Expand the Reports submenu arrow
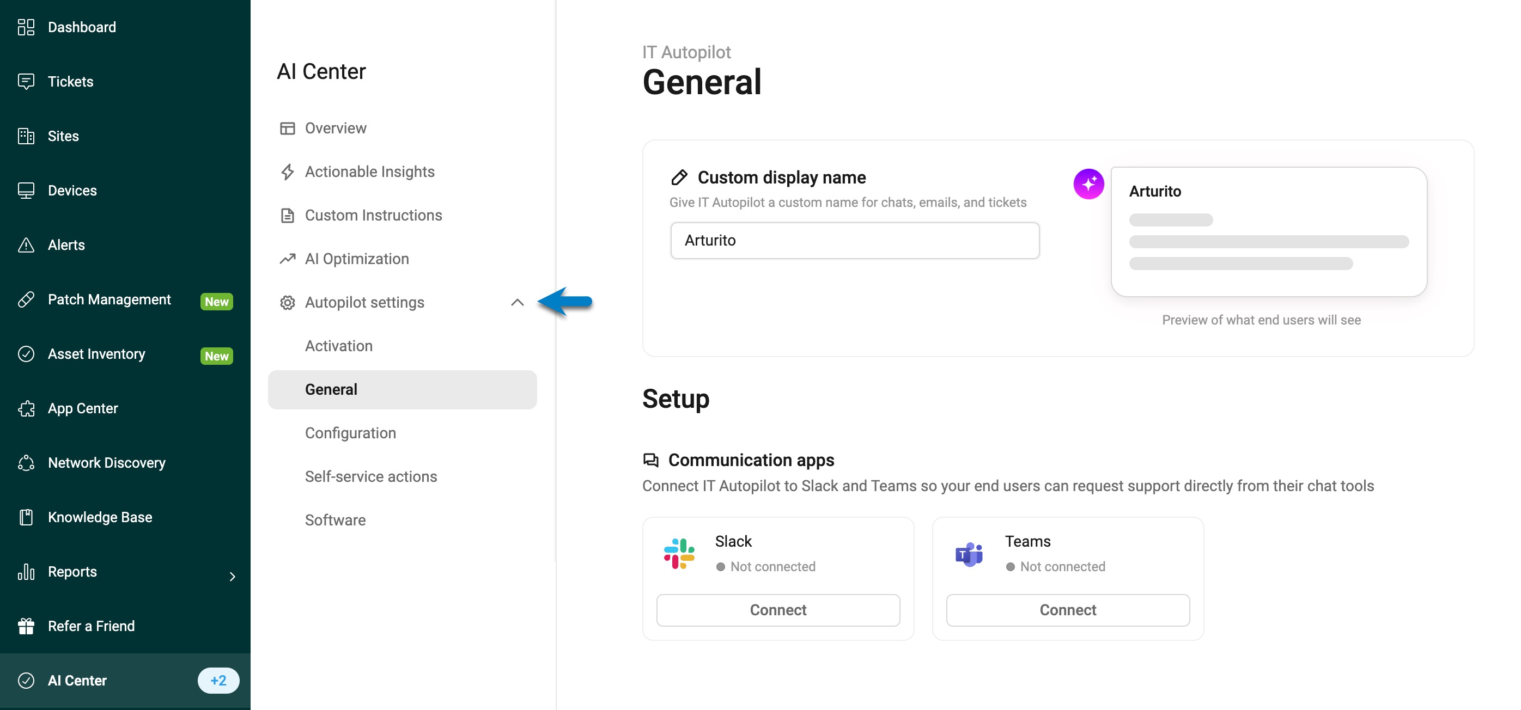Image resolution: width=1521 pixels, height=710 pixels. pyautogui.click(x=232, y=577)
